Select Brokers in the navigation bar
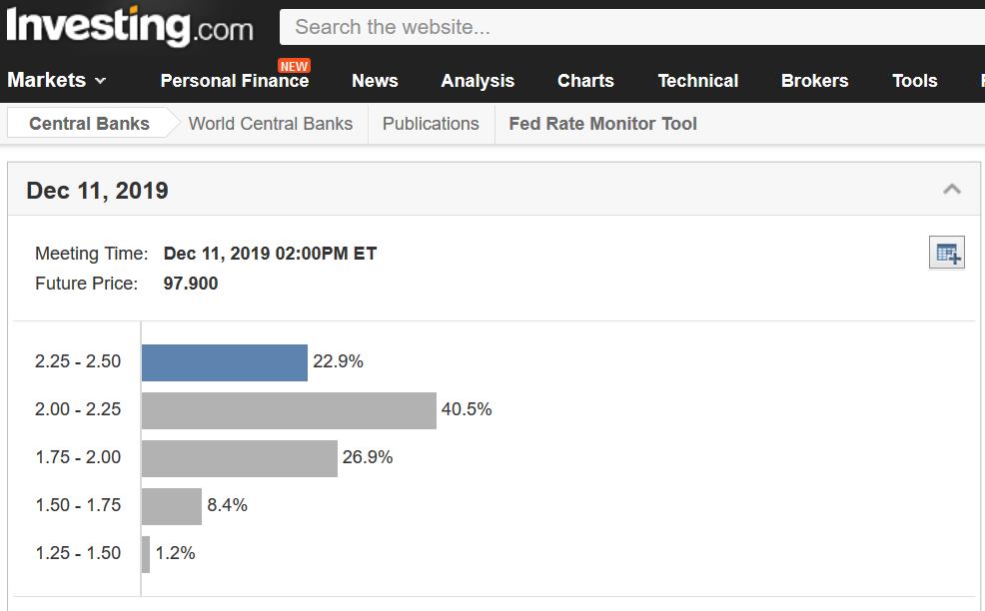The image size is (985, 611). click(x=814, y=81)
